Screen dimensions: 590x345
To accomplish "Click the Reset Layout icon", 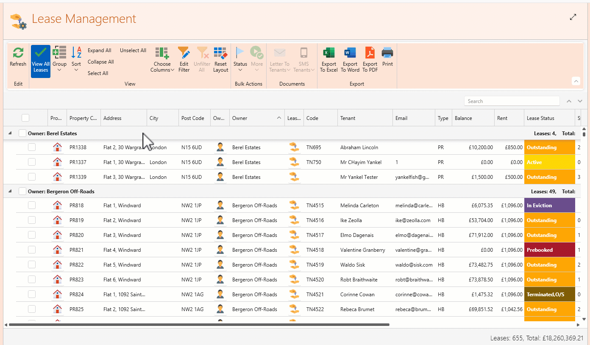I will 220,53.
